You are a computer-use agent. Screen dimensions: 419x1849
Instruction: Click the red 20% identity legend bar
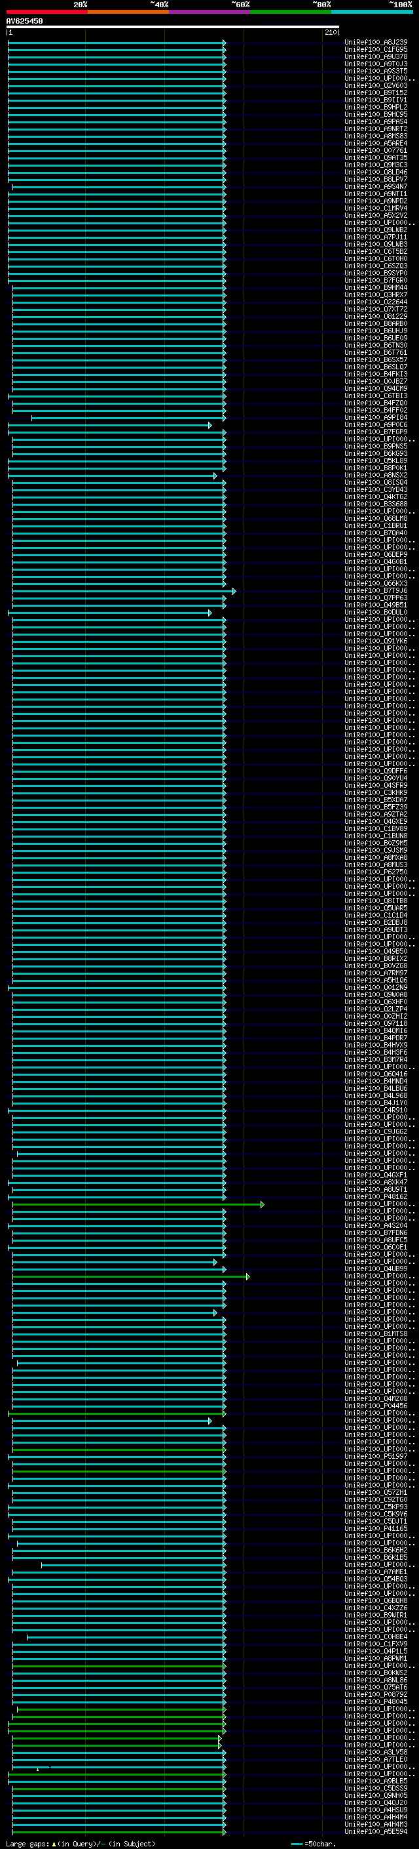coord(46,12)
